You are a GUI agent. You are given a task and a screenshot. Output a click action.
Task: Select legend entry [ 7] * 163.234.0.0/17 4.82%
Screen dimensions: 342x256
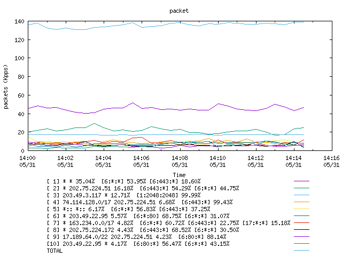pyautogui.click(x=169, y=223)
